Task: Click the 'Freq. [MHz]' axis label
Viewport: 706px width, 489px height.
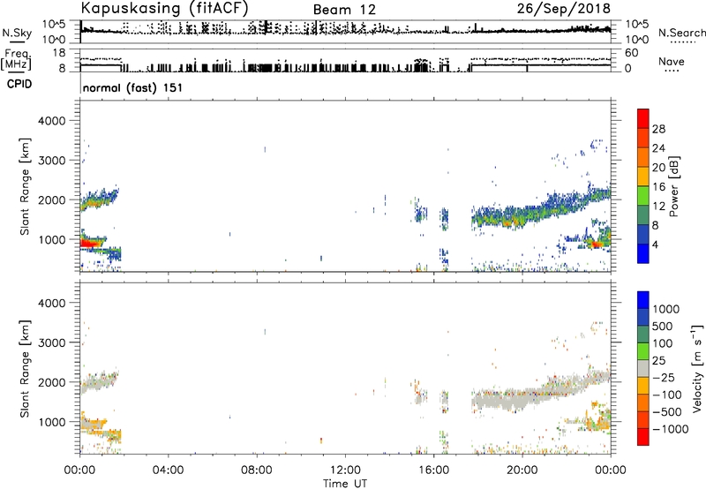Action: click(17, 59)
